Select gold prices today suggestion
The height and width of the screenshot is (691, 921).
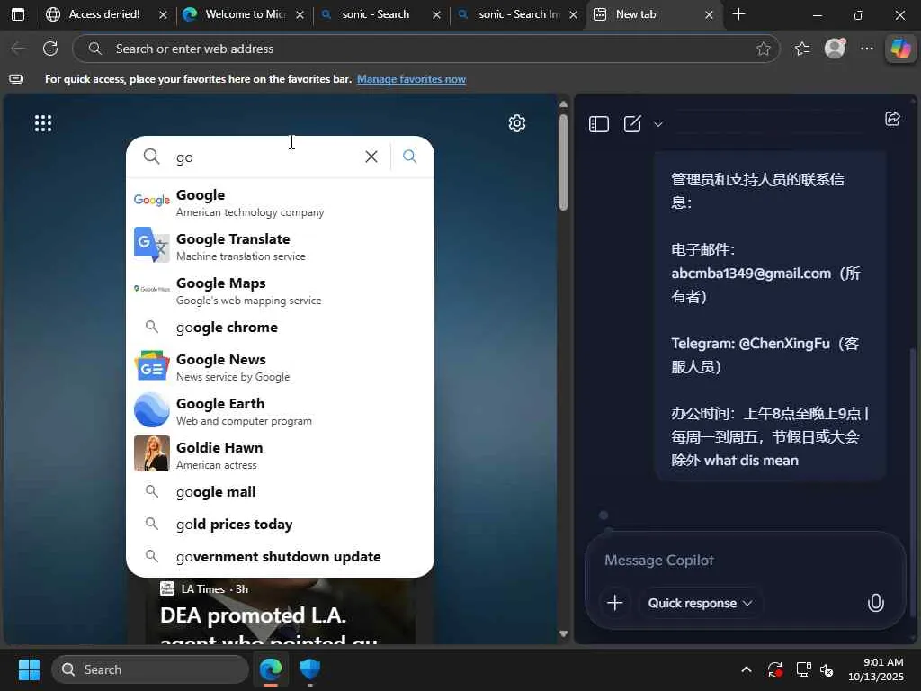coord(281,525)
